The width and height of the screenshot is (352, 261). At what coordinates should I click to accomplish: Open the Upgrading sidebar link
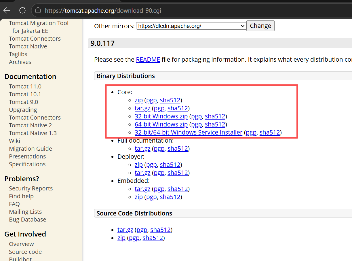pos(23,110)
